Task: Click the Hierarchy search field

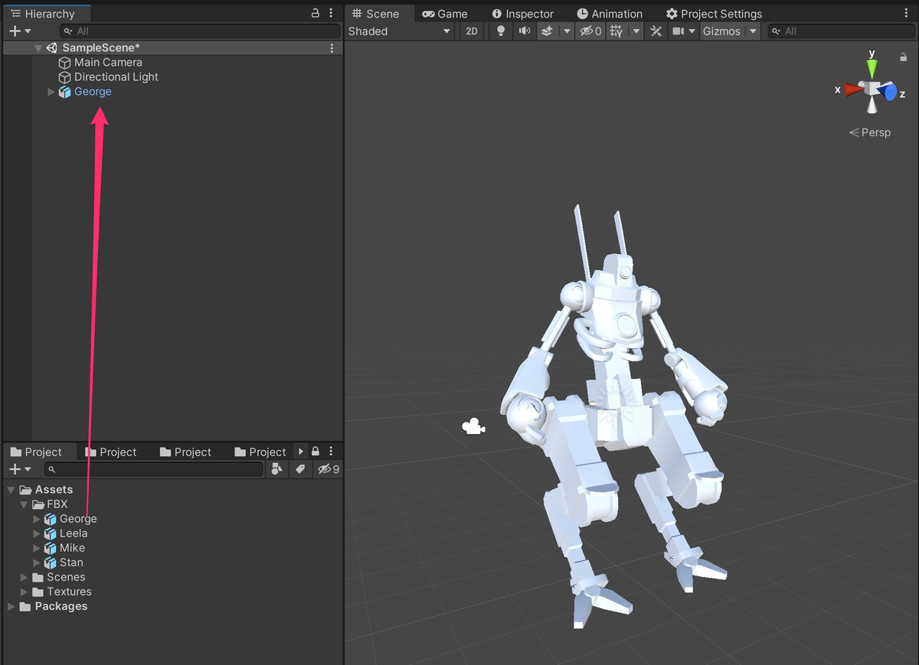Action: tap(201, 31)
